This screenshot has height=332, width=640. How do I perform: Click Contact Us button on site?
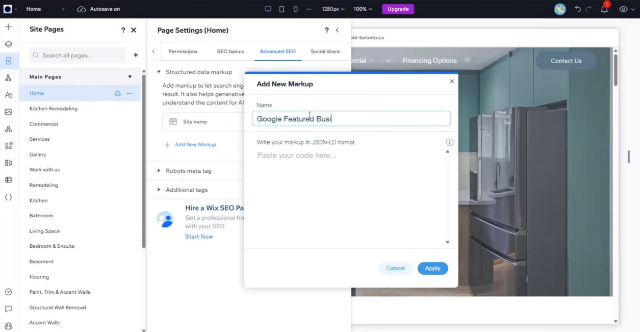pyautogui.click(x=566, y=61)
